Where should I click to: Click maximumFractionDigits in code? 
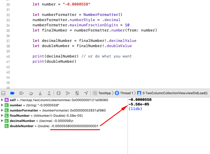[94, 25]
